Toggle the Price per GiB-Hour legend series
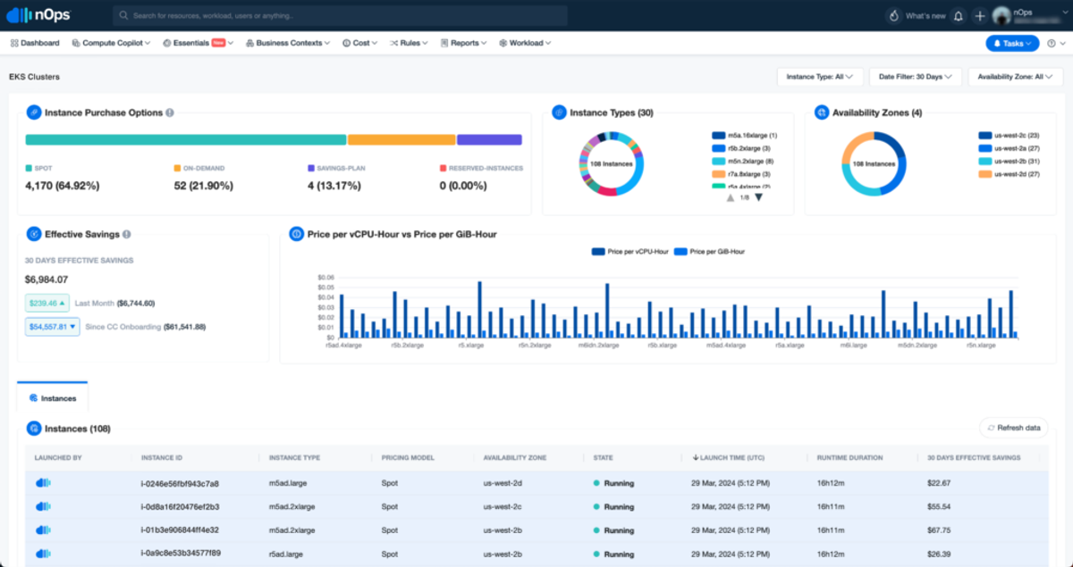Screen dimensions: 1073x567 pyautogui.click(x=709, y=252)
